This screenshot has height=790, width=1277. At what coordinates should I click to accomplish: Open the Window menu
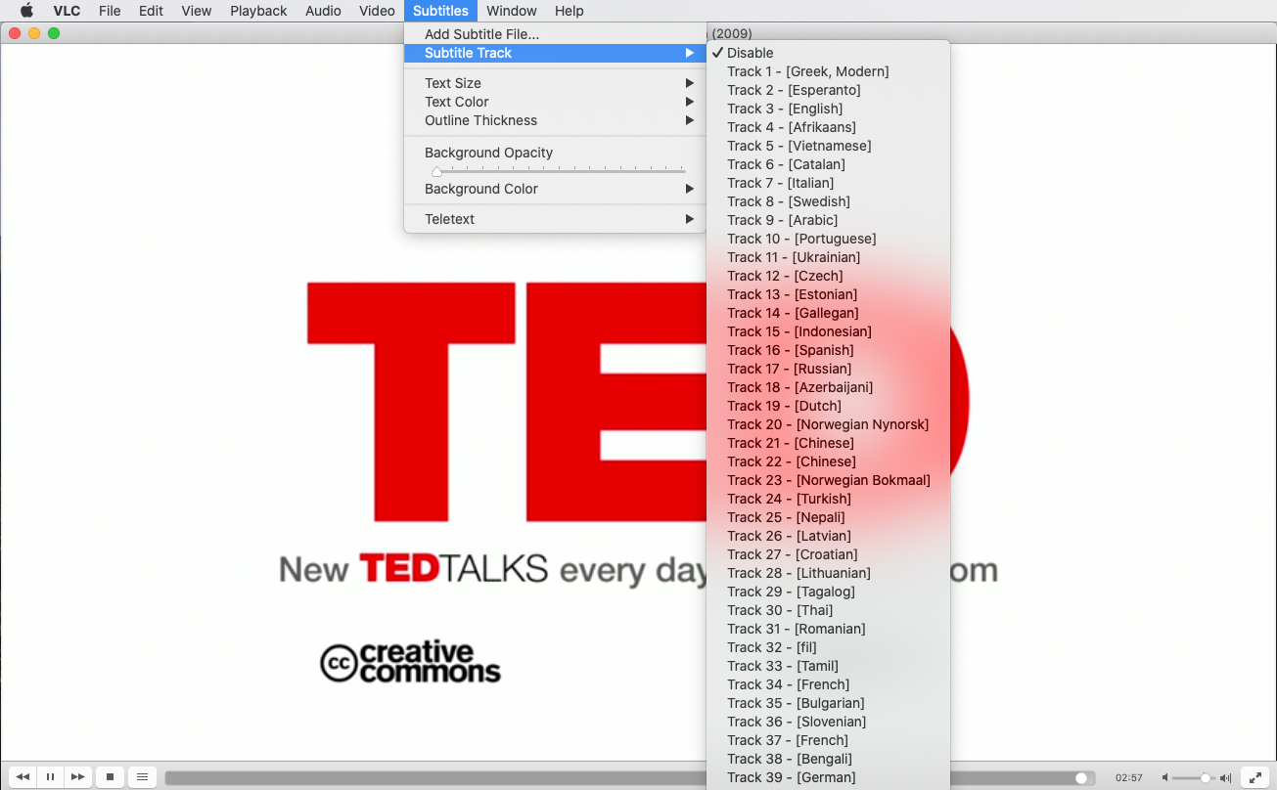pyautogui.click(x=512, y=11)
